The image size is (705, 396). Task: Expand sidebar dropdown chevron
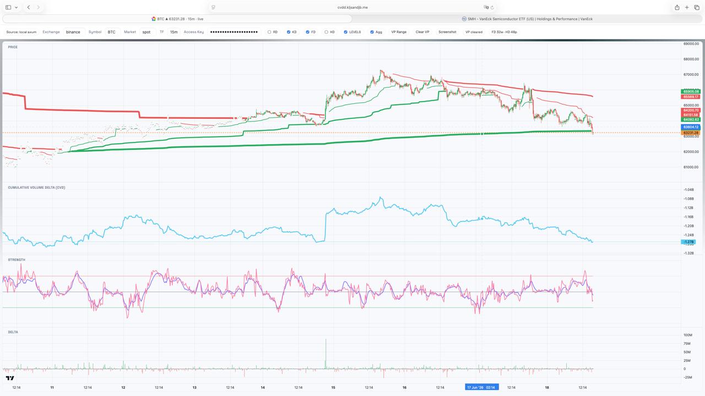[17, 7]
